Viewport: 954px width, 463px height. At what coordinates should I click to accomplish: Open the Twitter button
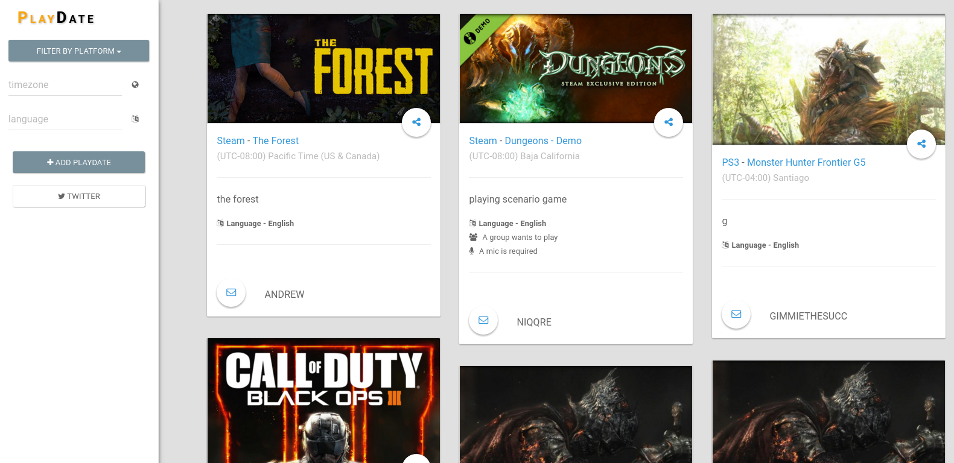click(79, 196)
